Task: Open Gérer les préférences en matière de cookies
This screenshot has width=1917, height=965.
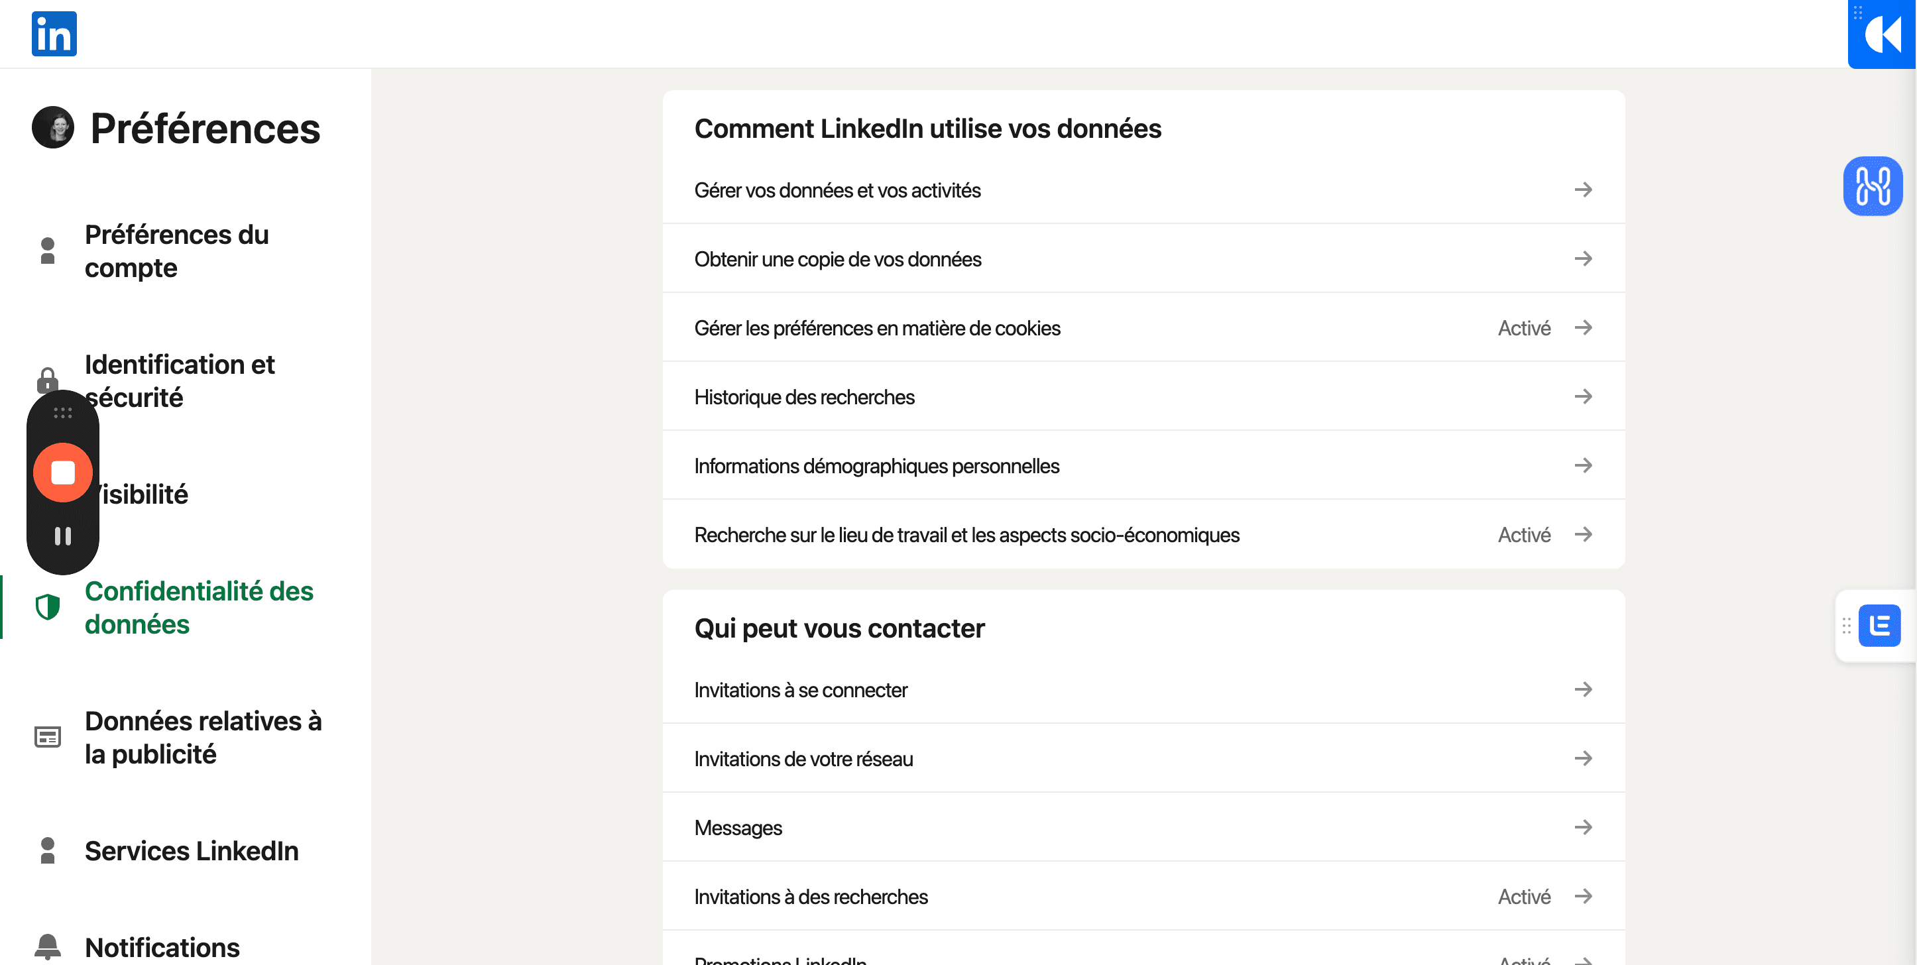Action: tap(1143, 327)
